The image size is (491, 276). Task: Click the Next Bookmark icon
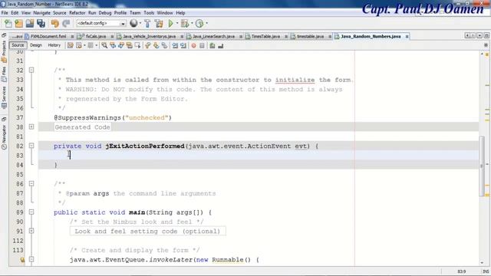156,46
